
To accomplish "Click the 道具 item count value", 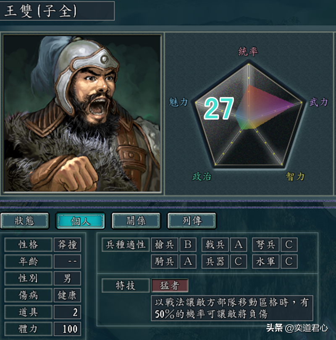I will [67, 312].
